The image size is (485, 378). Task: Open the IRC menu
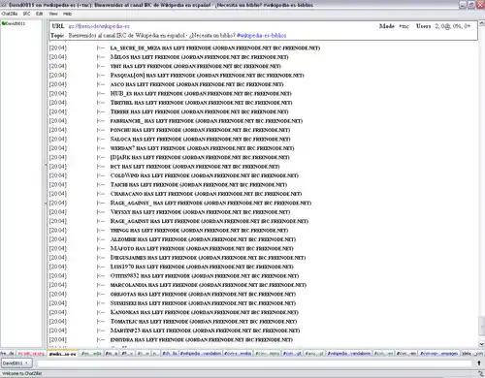coord(26,14)
